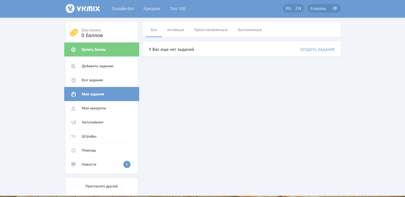Open Мои аккаунты menu item

pyautogui.click(x=102, y=108)
